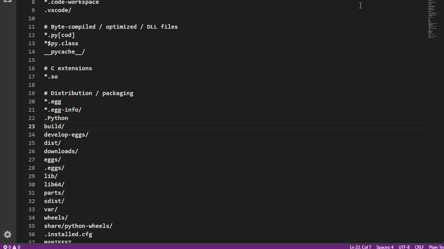Click the .vscode/ entry in the editor
Screen dimensions: 444x249
(x=58, y=10)
